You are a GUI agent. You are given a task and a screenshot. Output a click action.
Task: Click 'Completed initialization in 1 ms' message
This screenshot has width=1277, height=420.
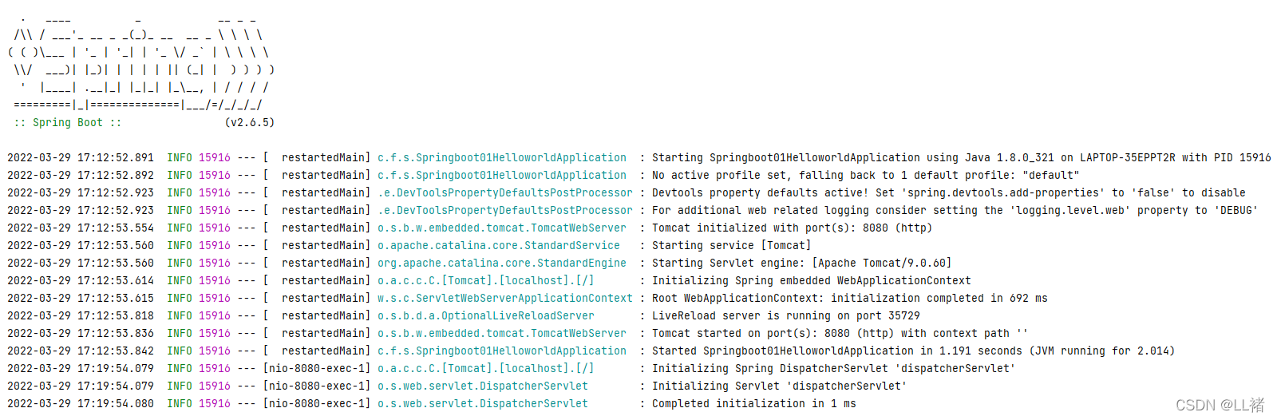[x=754, y=404]
